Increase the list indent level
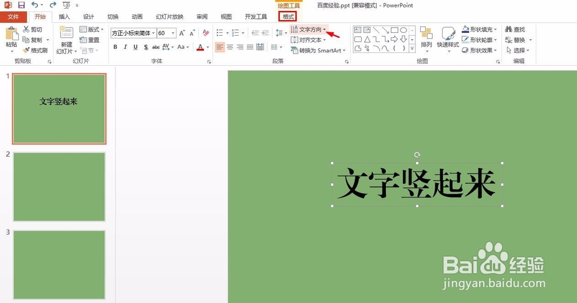 pyautogui.click(x=265, y=33)
